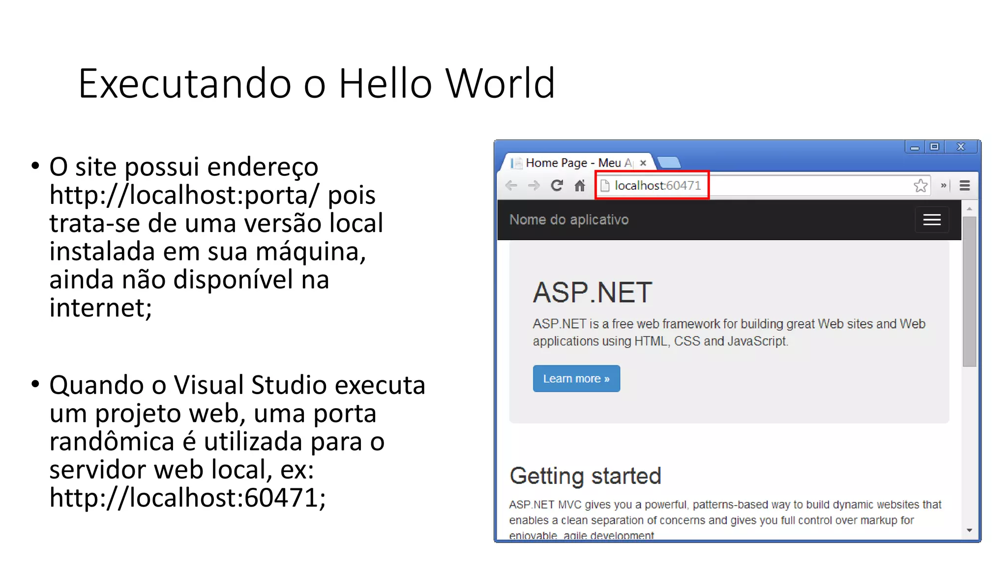Image resolution: width=1007 pixels, height=566 pixels.
Task: Bookmark page with the star icon
Action: [x=920, y=186]
